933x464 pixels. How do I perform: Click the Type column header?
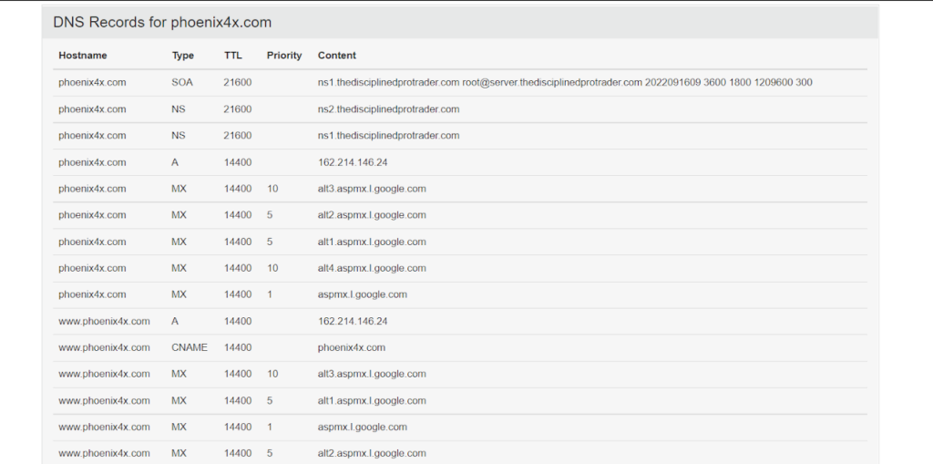pyautogui.click(x=182, y=56)
